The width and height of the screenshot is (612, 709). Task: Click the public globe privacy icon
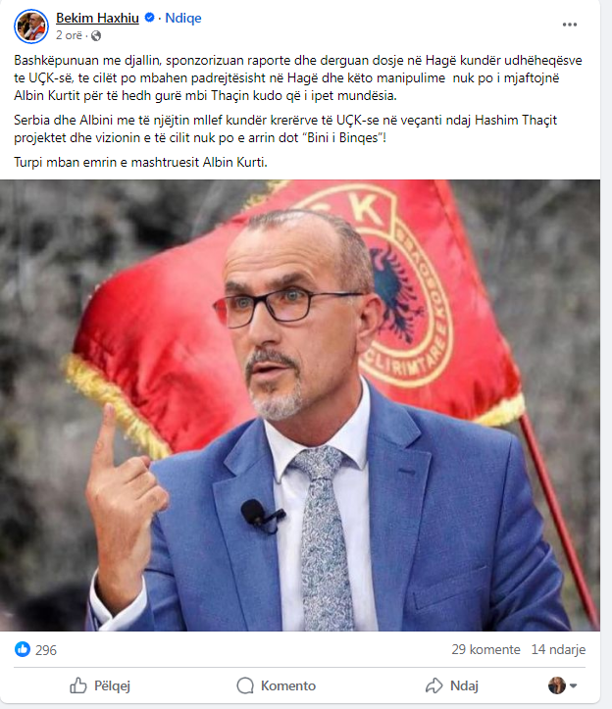[x=96, y=35]
